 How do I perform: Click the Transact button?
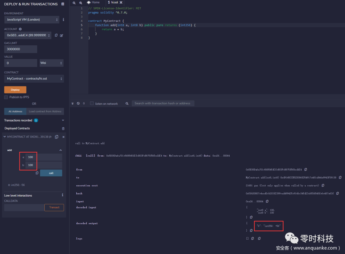tap(54, 207)
